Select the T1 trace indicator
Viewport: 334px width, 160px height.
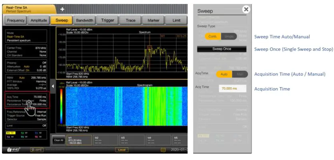(11, 133)
